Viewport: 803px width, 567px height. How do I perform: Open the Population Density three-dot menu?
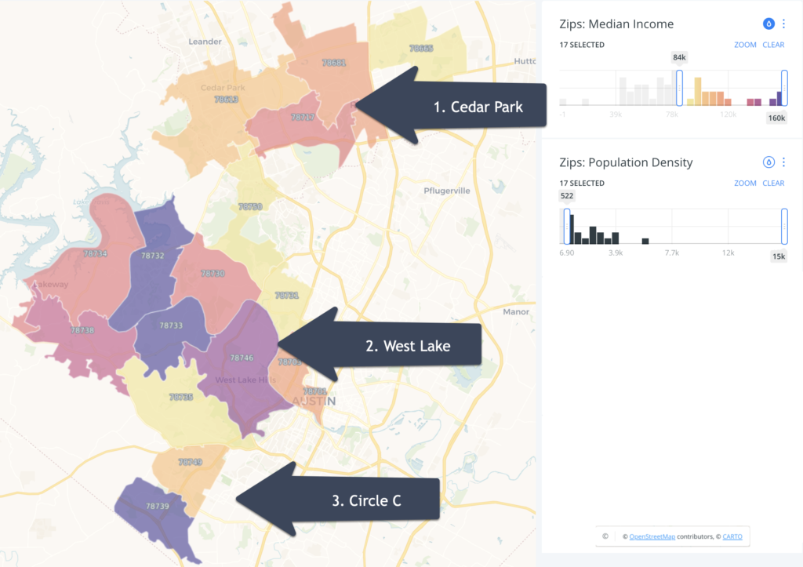[x=783, y=162]
